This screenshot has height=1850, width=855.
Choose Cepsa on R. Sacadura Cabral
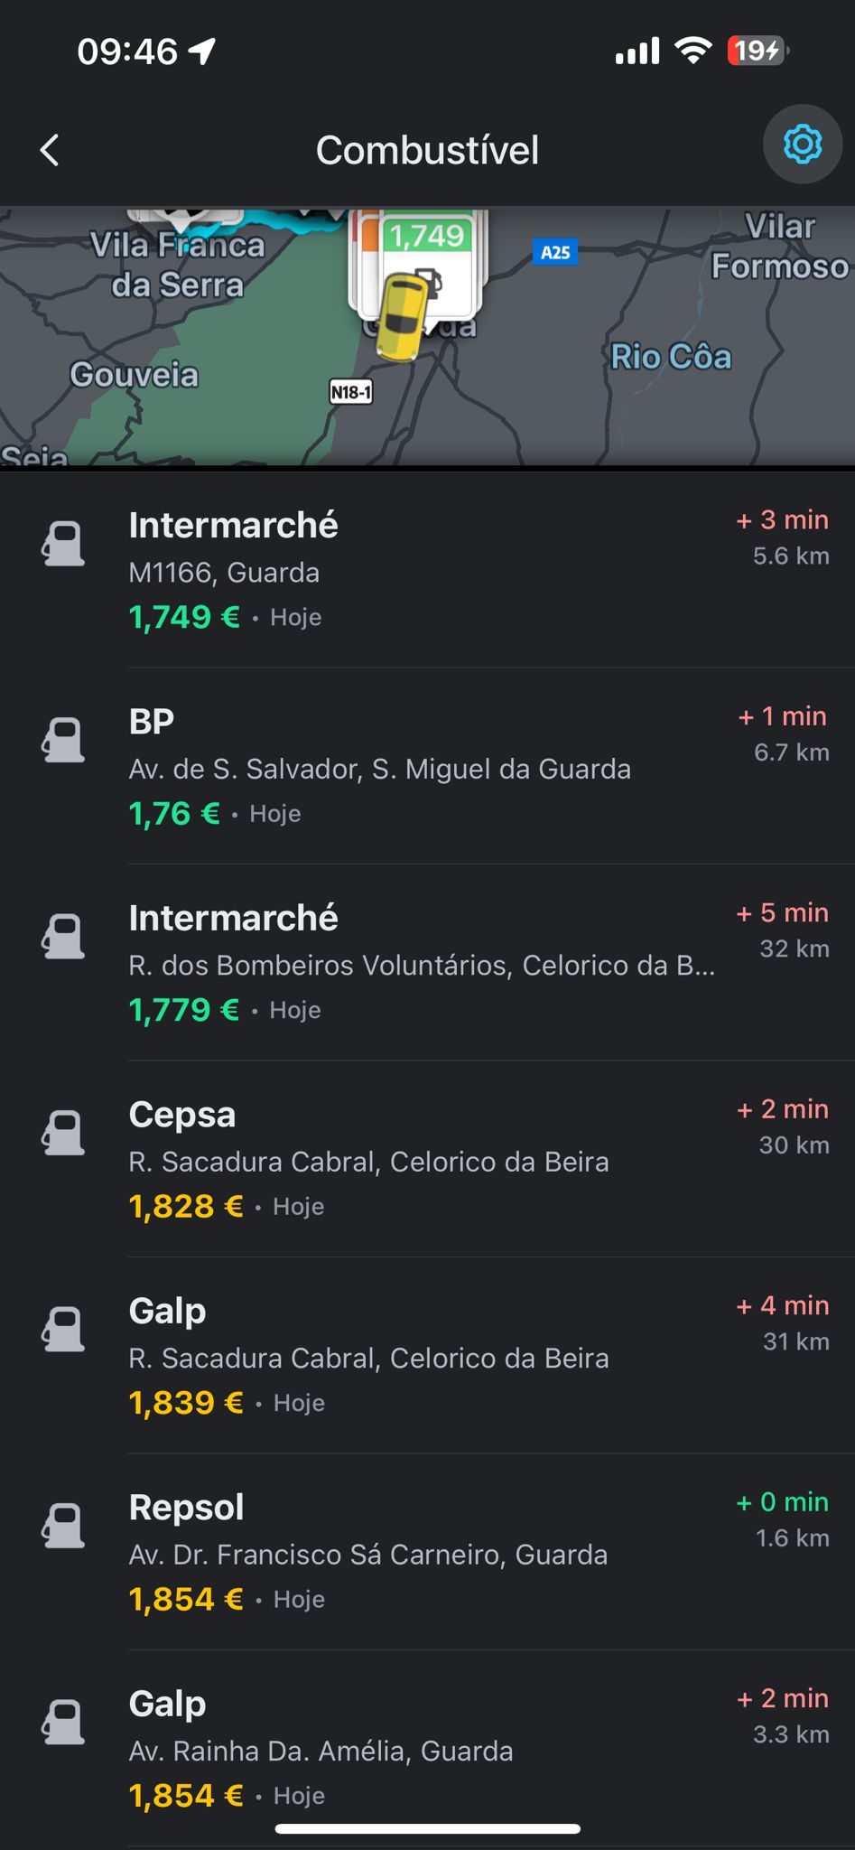424,1159
